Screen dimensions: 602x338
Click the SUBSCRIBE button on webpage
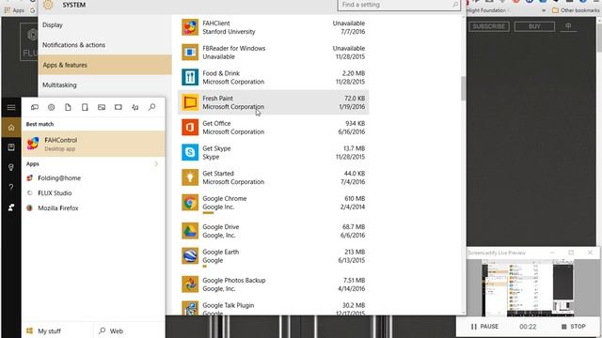[489, 26]
